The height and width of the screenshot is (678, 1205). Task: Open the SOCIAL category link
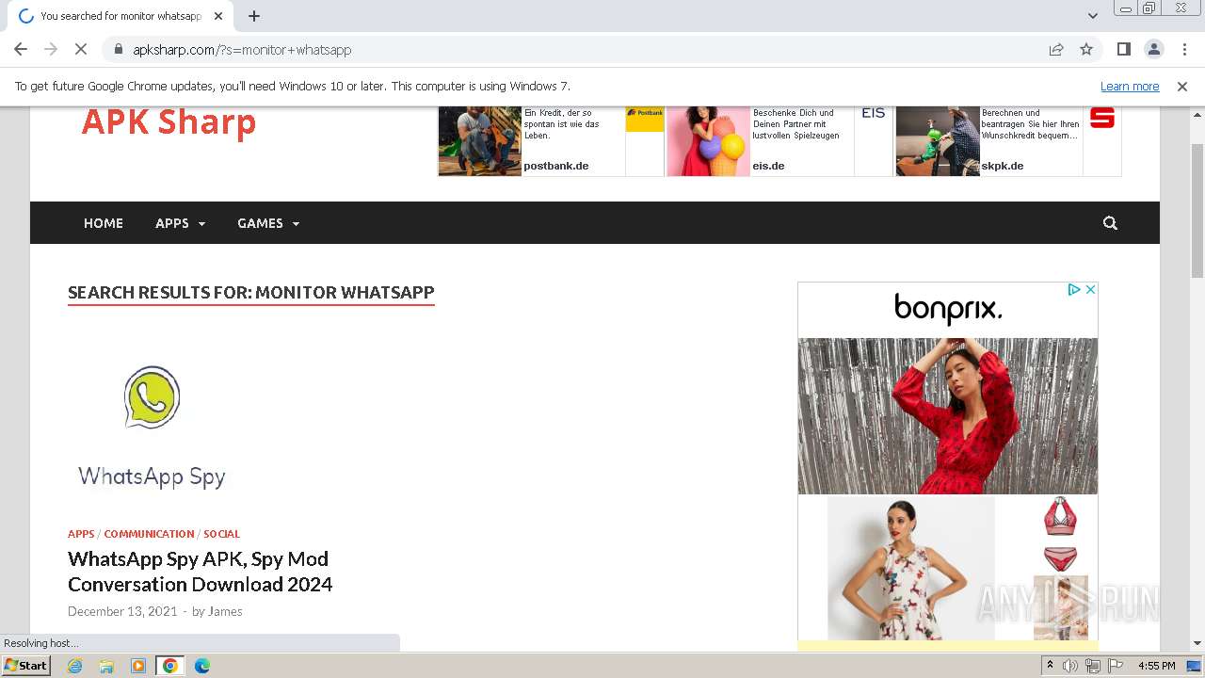(222, 534)
